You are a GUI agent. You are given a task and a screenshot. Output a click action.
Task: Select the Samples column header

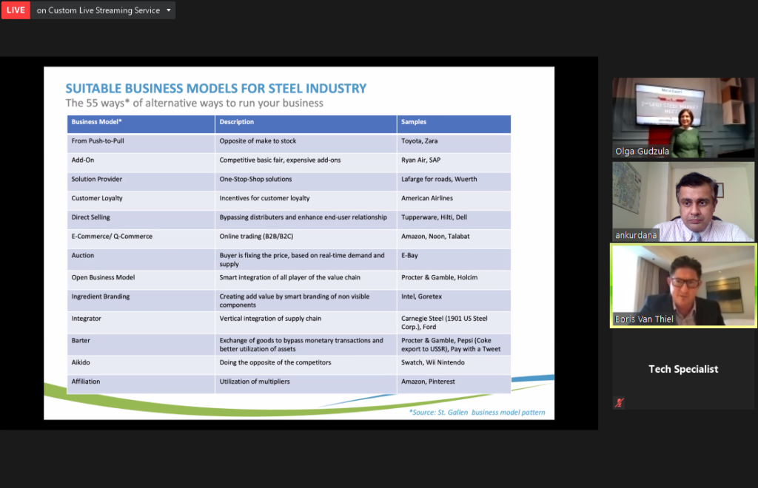click(x=417, y=122)
